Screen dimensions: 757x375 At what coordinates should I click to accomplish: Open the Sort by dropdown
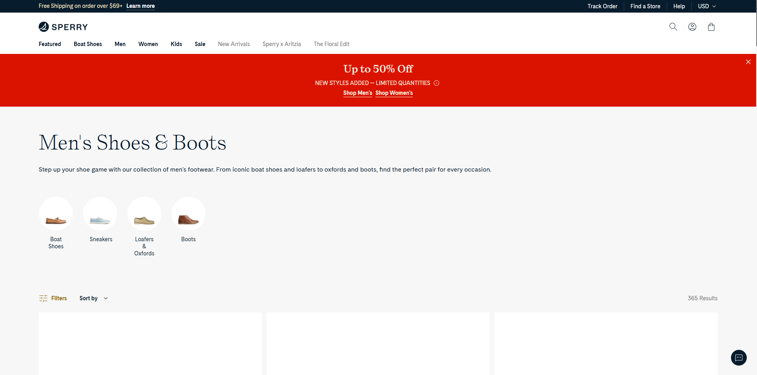point(88,298)
